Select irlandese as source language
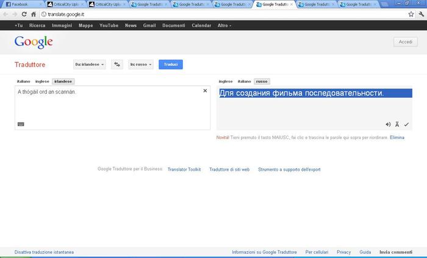The height and width of the screenshot is (258, 427). point(63,81)
